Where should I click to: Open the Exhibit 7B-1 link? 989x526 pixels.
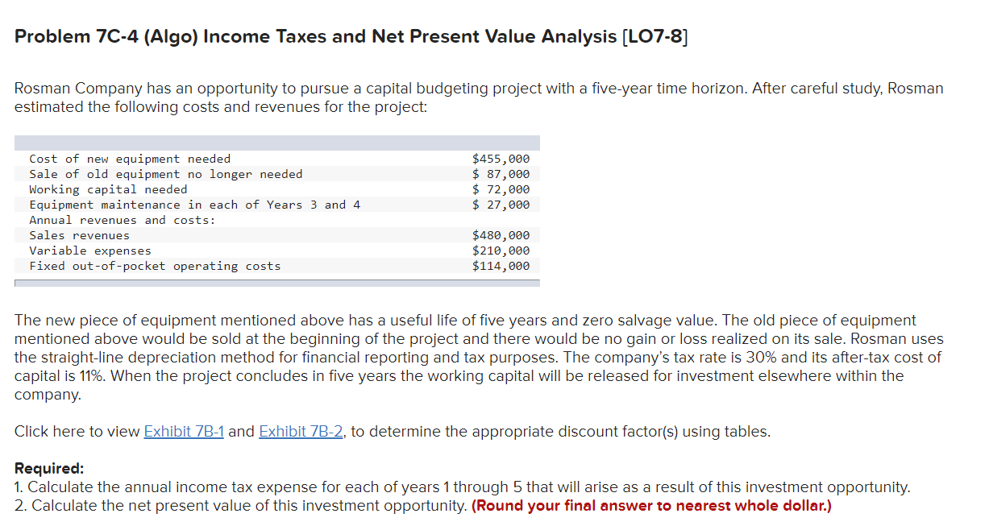point(185,431)
